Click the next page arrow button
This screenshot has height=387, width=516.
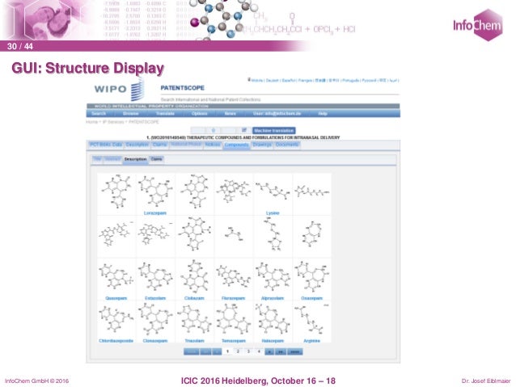(269, 351)
